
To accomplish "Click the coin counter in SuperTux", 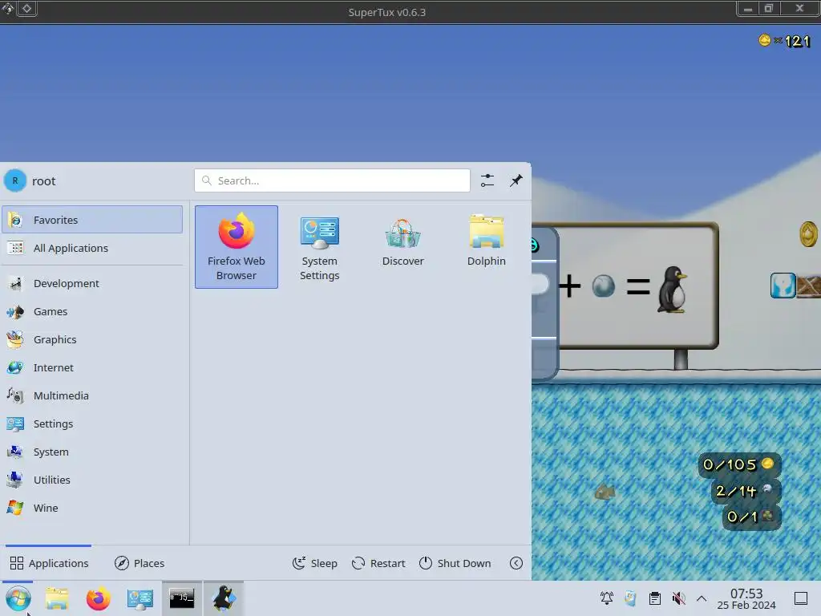I will tap(784, 41).
